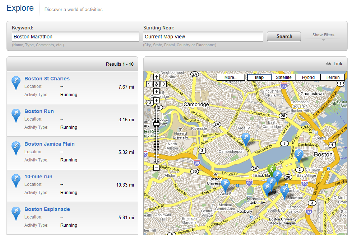Viewport: 352px width, 235px height.
Task: Switch the map to Satellite view
Action: pyautogui.click(x=284, y=77)
